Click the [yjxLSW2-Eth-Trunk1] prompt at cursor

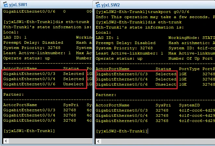point(121,131)
